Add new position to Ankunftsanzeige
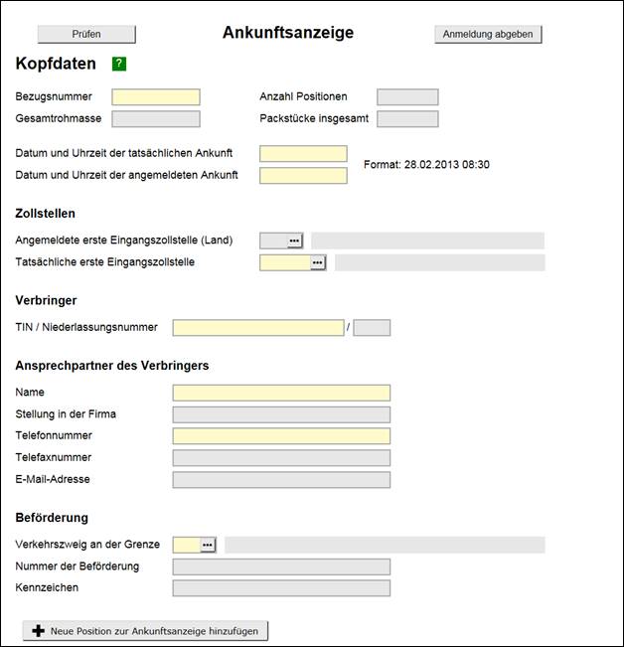Image resolution: width=624 pixels, height=647 pixels. [x=145, y=631]
